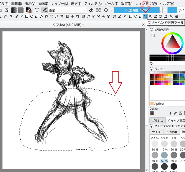Select the freehand selection tool
Screen dimensions: 185x172
point(146,16)
